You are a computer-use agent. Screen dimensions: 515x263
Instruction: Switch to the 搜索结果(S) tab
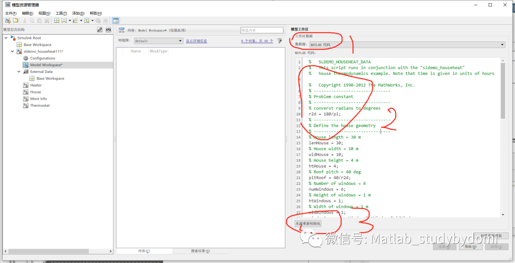[x=200, y=251]
